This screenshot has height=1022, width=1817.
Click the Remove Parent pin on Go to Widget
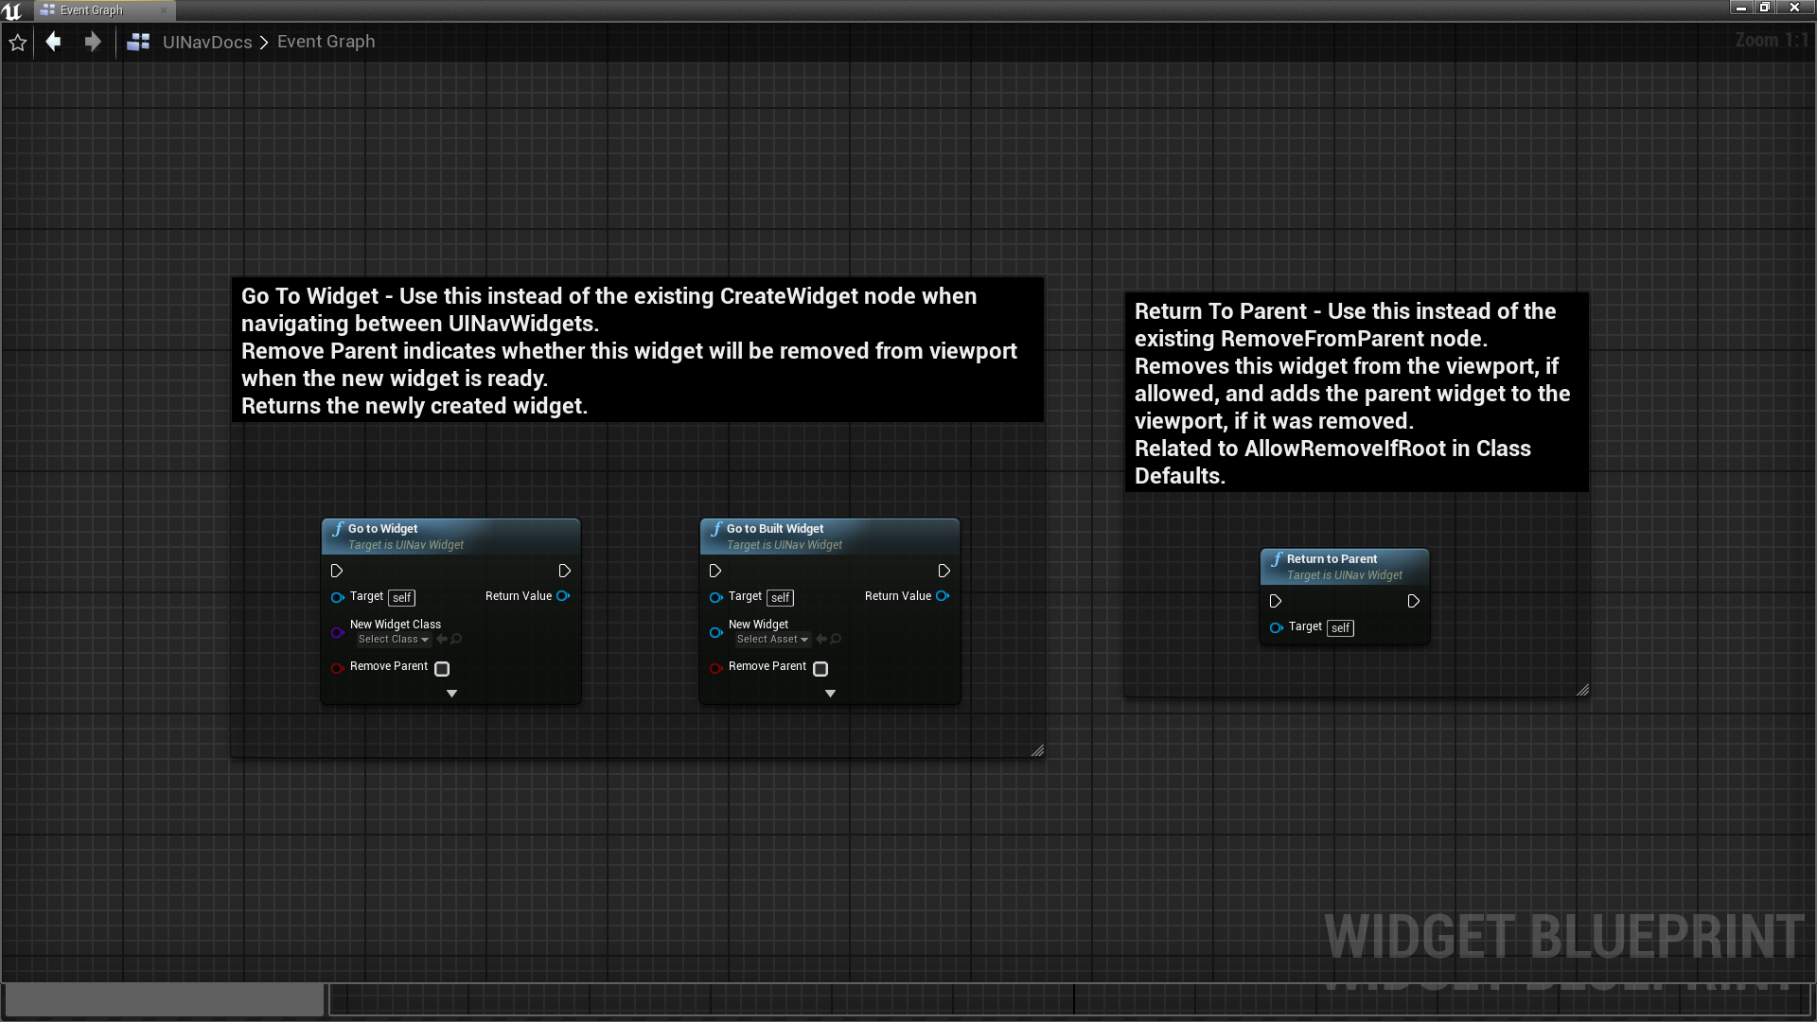[x=337, y=668]
